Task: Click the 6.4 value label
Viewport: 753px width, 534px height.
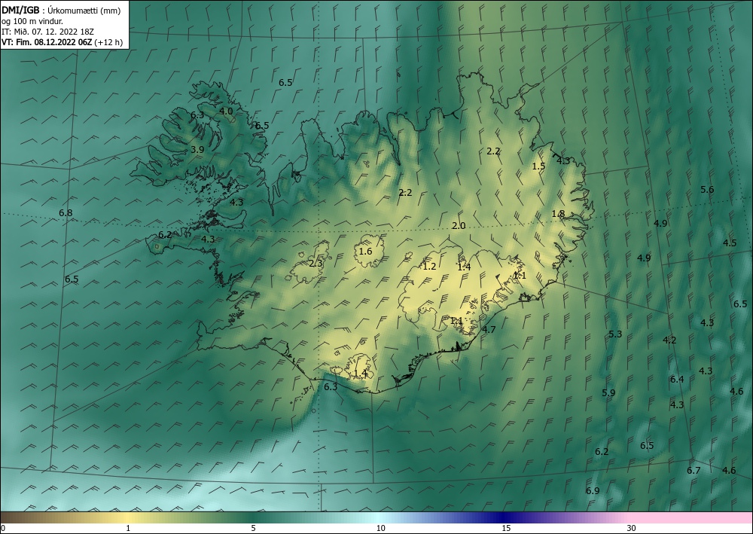Action: point(677,380)
